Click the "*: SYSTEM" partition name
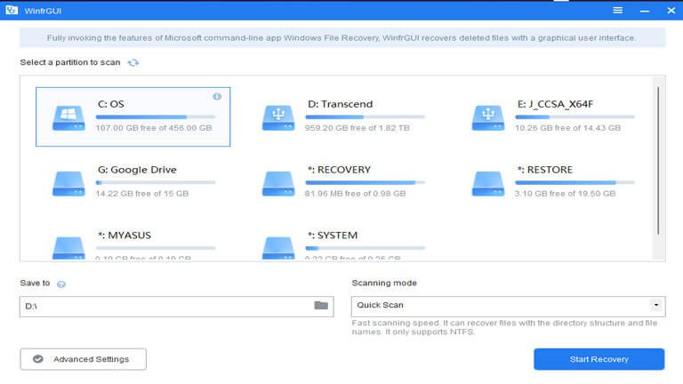 [x=333, y=236]
